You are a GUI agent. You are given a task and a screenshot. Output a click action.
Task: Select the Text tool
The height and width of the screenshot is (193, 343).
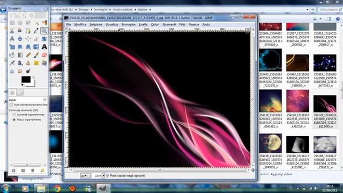(44, 47)
